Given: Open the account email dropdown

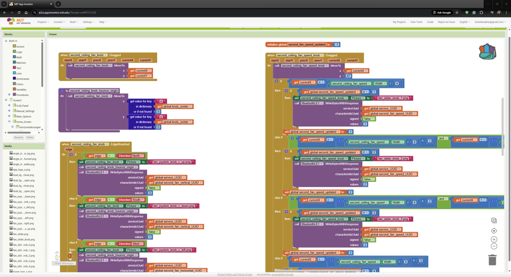Looking at the screenshot, I should pos(490,22).
